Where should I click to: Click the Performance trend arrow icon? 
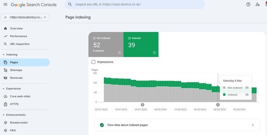pyautogui.click(x=6, y=36)
